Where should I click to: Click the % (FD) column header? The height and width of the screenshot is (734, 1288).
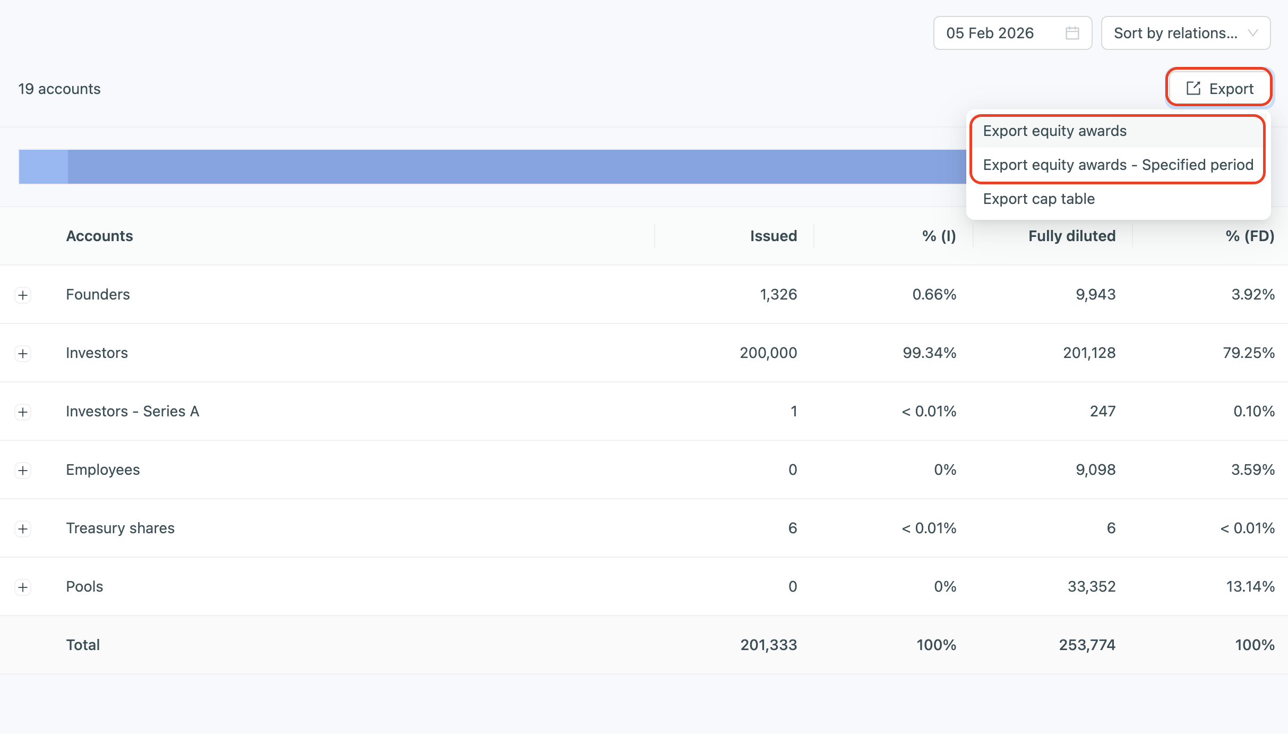[1250, 236]
